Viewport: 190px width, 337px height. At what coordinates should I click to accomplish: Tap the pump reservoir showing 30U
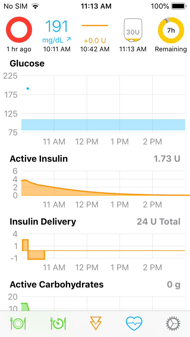click(x=133, y=30)
